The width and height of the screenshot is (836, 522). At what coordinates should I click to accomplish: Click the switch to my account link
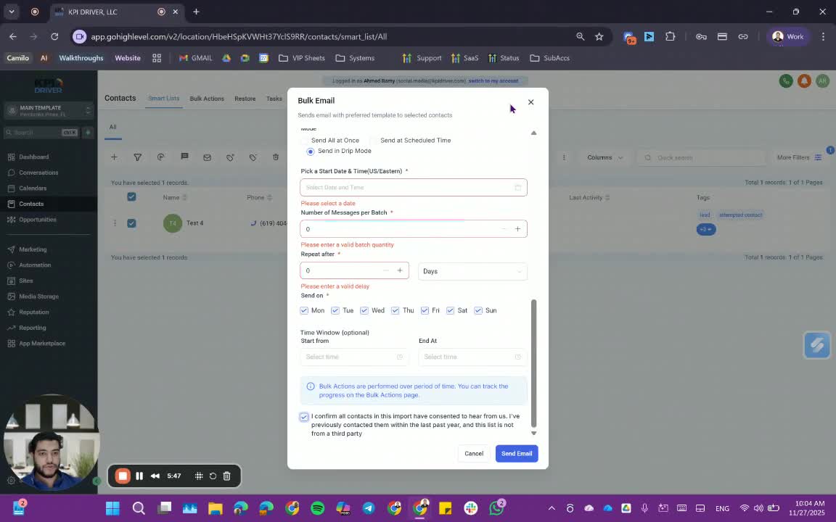click(x=493, y=81)
